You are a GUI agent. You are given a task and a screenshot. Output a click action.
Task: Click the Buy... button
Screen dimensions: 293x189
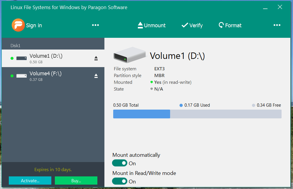click(76, 181)
